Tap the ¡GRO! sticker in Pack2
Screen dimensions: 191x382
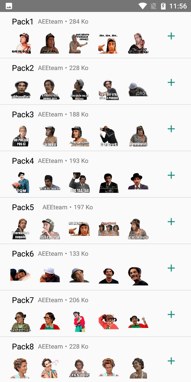[x=138, y=89]
